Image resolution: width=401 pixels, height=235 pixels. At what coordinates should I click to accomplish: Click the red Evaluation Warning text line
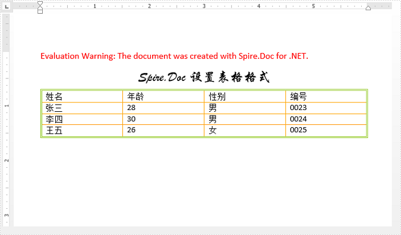(x=174, y=56)
